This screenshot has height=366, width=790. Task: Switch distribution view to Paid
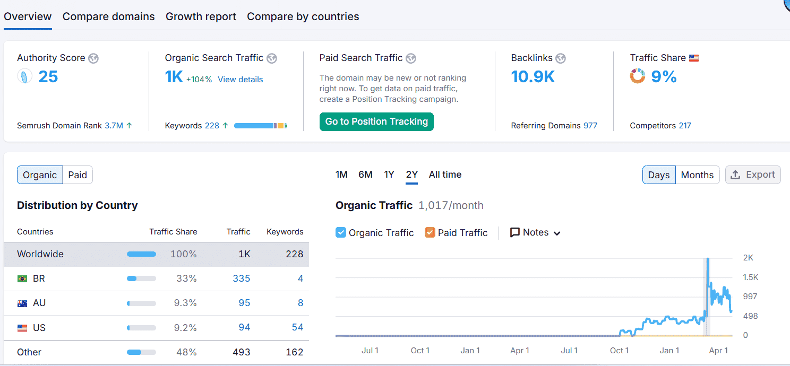click(78, 175)
